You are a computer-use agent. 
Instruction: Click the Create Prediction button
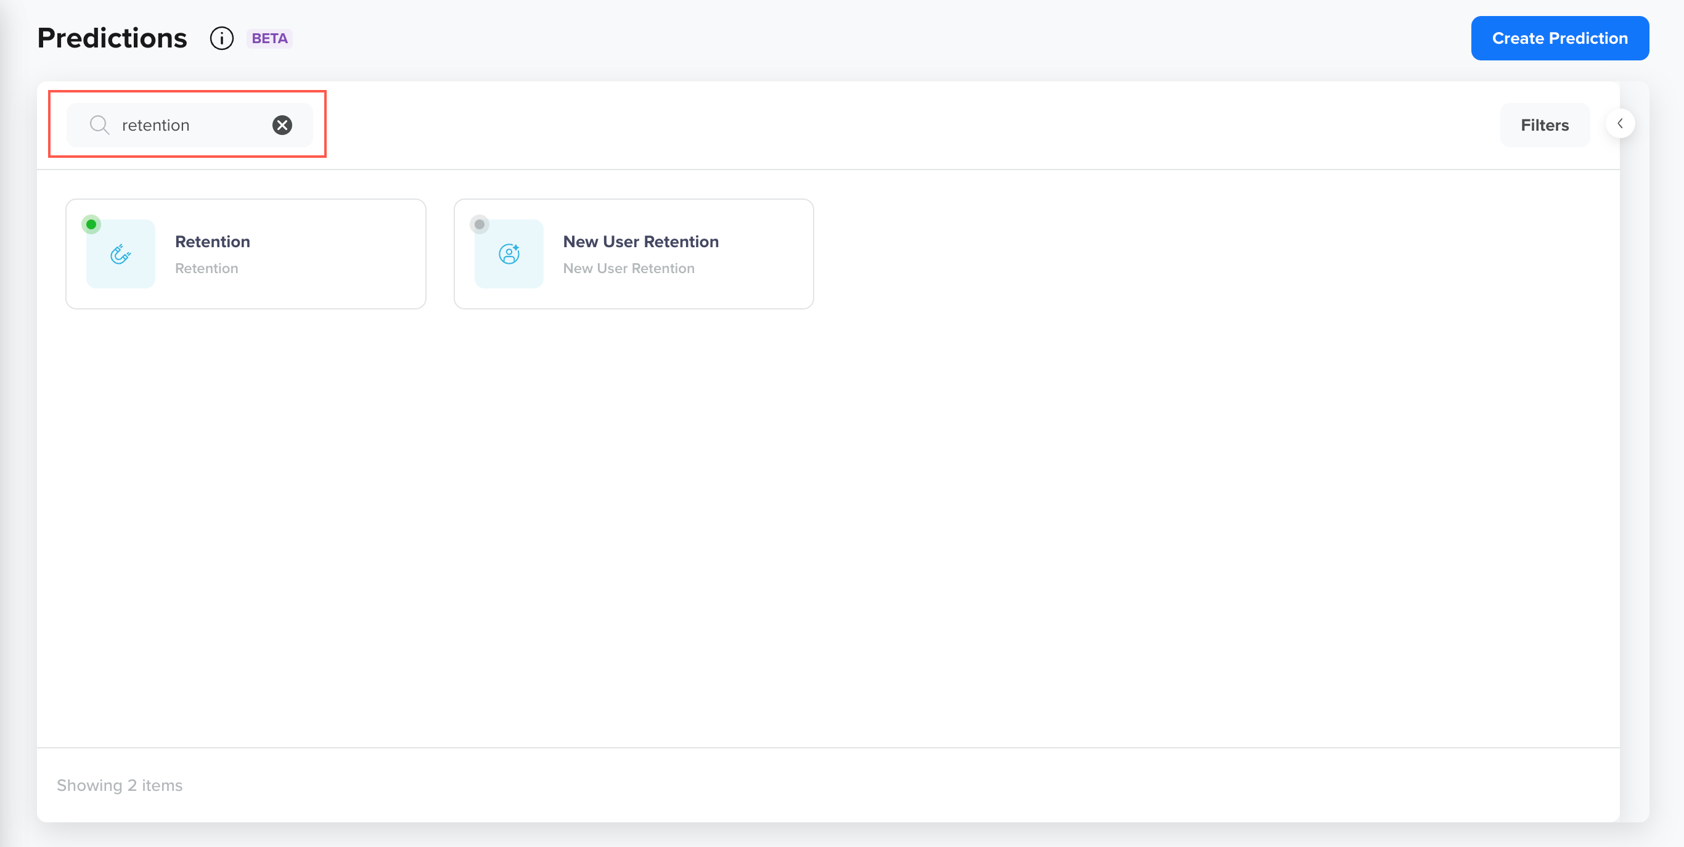(x=1559, y=39)
